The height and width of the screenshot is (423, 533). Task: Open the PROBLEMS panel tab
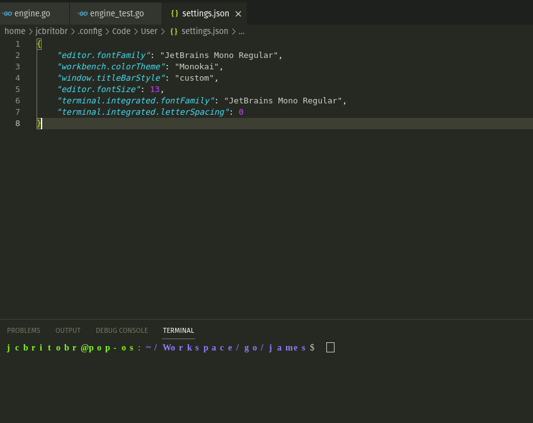(x=23, y=330)
